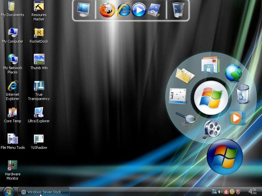Click the film reel icon in the circular dock
This screenshot has width=262, height=196.
(x=211, y=129)
